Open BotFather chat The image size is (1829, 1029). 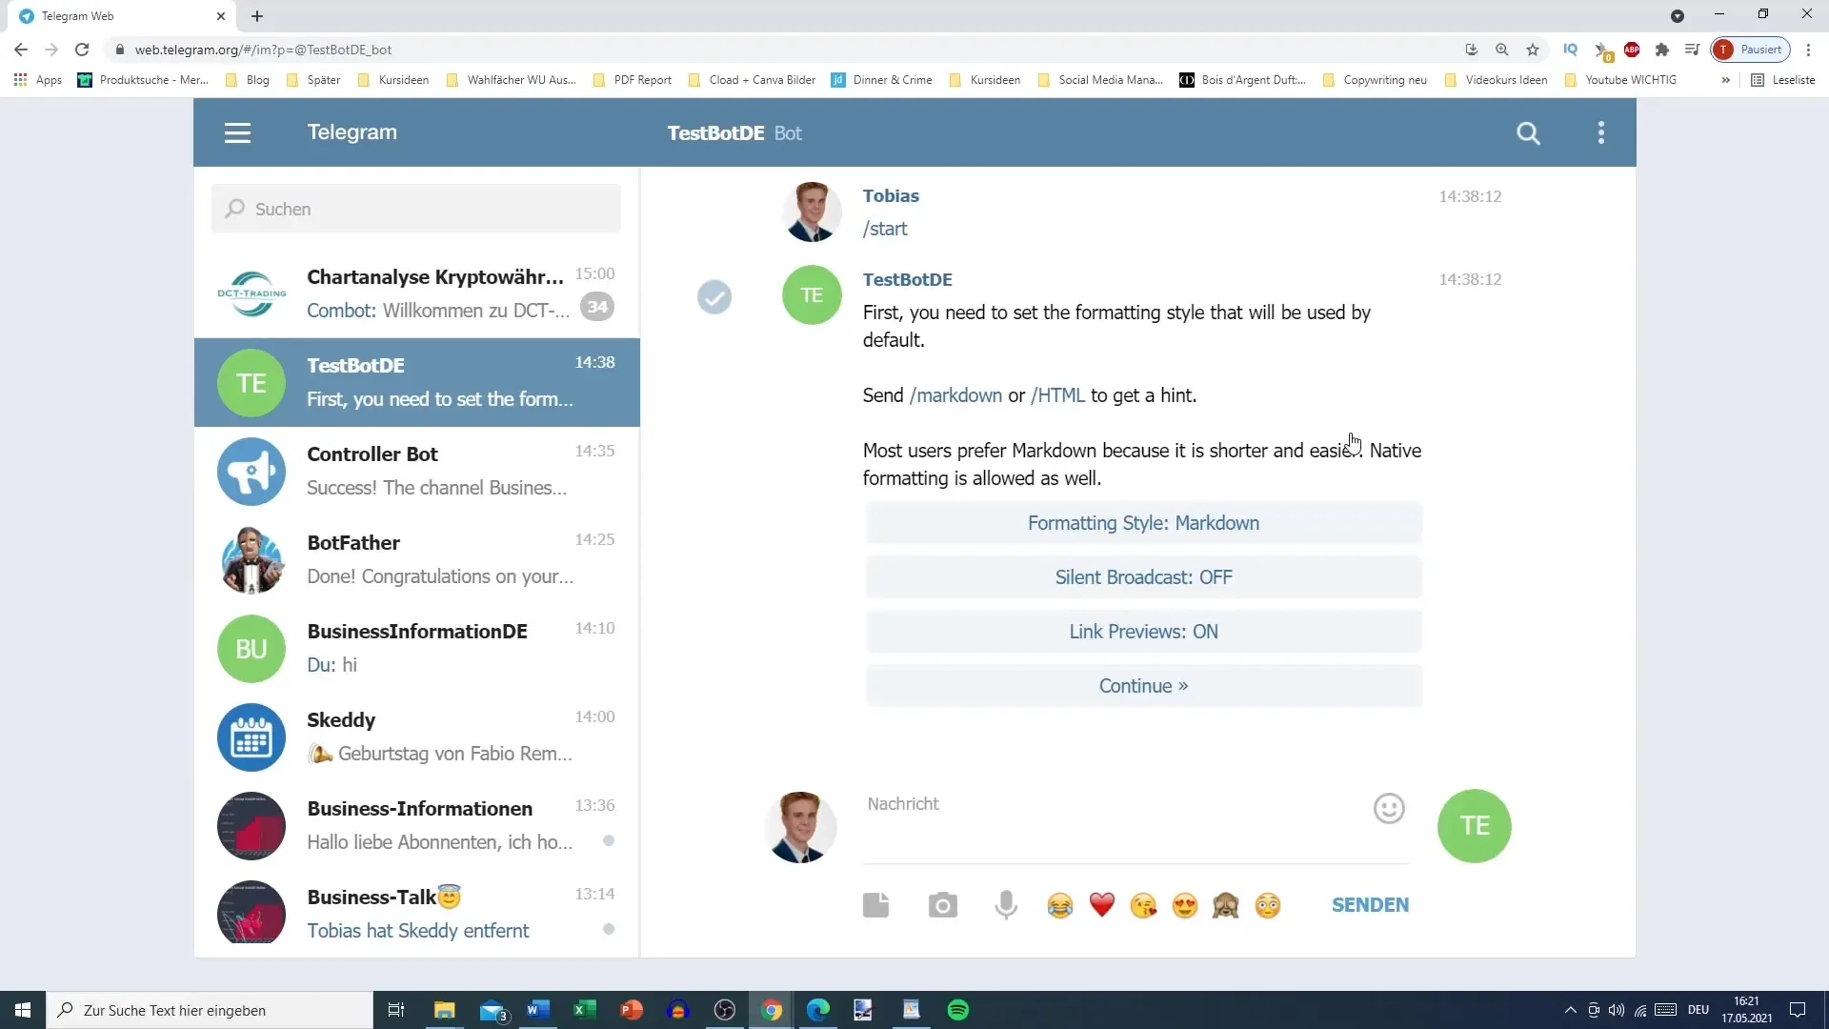[416, 559]
